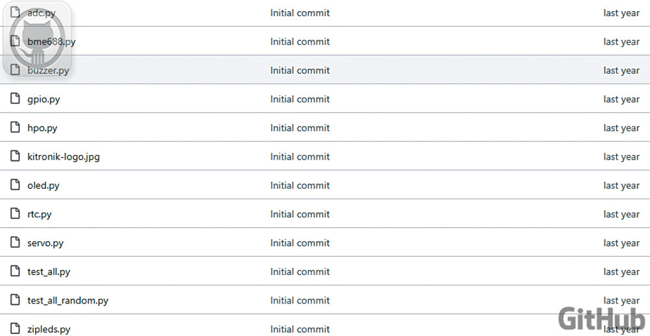Open the hpo.py file
This screenshot has height=336, width=650.
42,128
